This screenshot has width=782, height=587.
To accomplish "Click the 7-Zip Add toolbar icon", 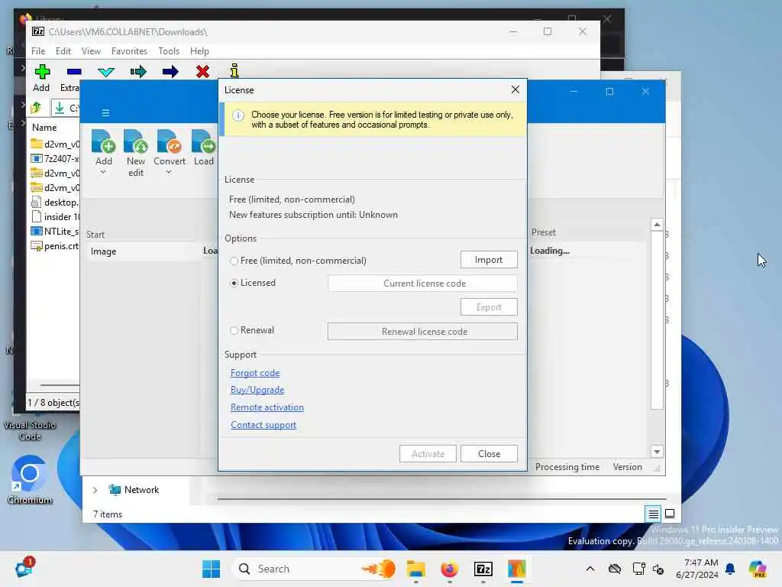I will [x=42, y=72].
